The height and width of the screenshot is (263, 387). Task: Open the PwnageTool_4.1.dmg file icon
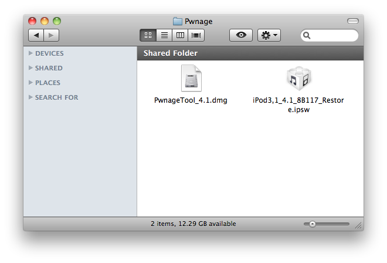(x=191, y=79)
